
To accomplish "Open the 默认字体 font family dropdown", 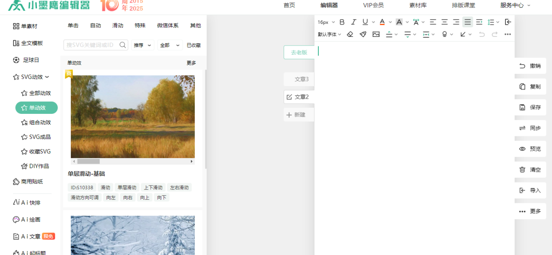I will [329, 34].
